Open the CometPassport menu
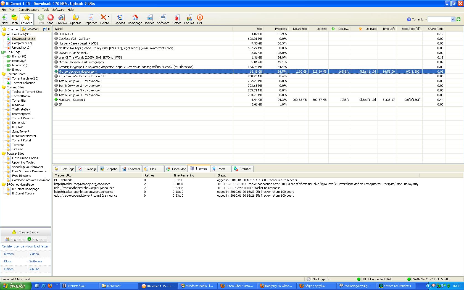Screen dimensions: 464x290 [29, 10]
